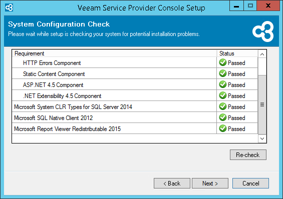Proceed with the Next button

(x=210, y=183)
